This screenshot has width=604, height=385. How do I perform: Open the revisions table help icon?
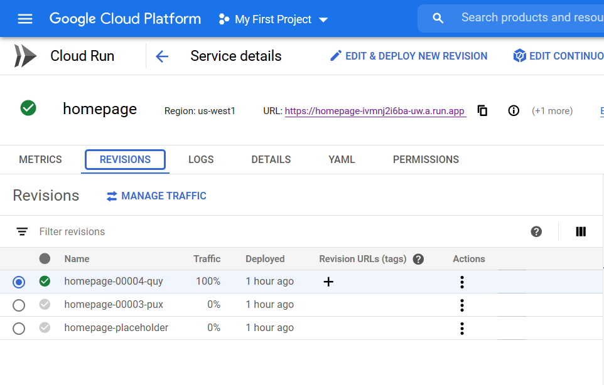click(536, 231)
